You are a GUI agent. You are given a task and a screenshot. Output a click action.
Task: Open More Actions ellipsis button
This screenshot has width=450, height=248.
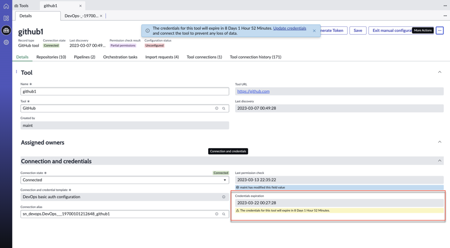(440, 30)
